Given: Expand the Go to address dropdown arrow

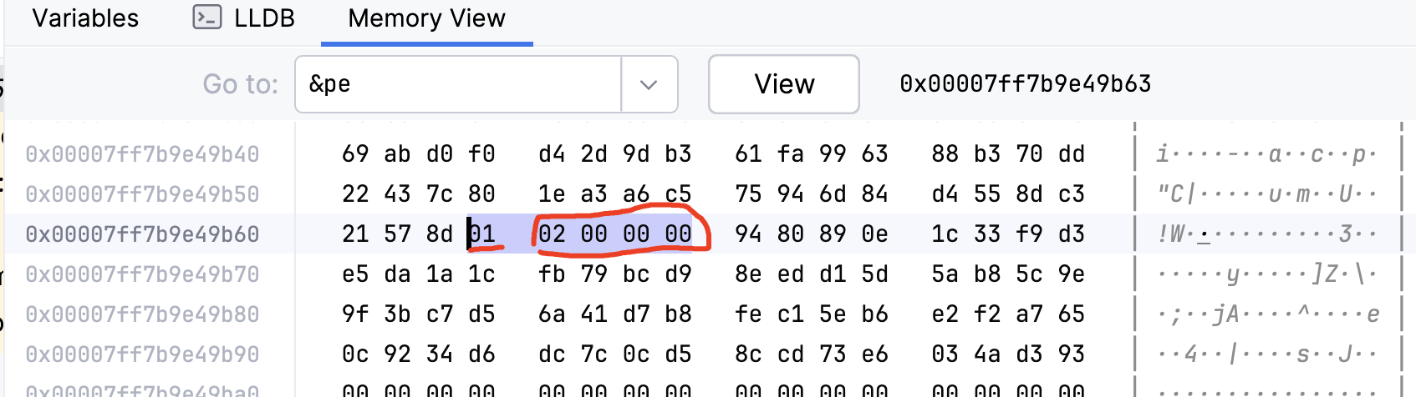Looking at the screenshot, I should click(648, 84).
